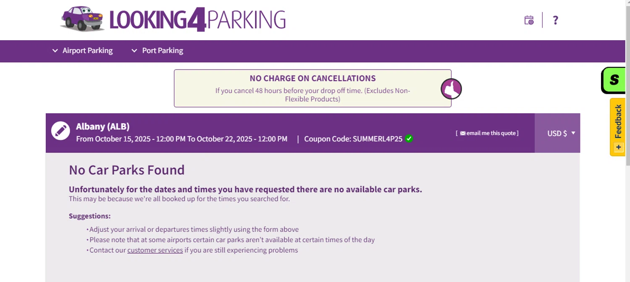Click the plus icon under Feedback
630x282 pixels.
point(618,147)
